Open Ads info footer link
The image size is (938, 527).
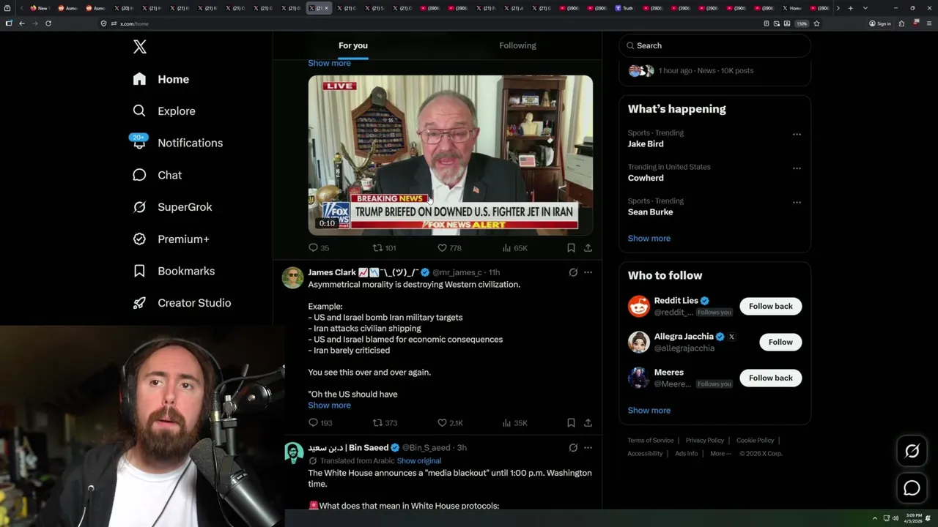pyautogui.click(x=687, y=454)
